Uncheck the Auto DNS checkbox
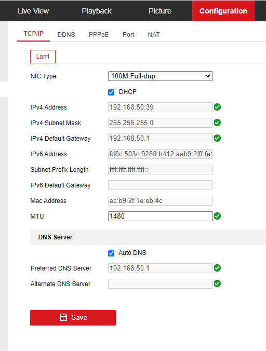This screenshot has height=351, width=266. coord(111,253)
